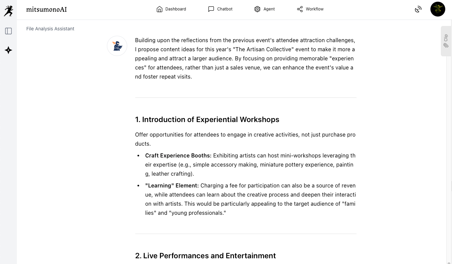Toggle the sidebar panel icon
This screenshot has height=264, width=452.
[x=8, y=31]
